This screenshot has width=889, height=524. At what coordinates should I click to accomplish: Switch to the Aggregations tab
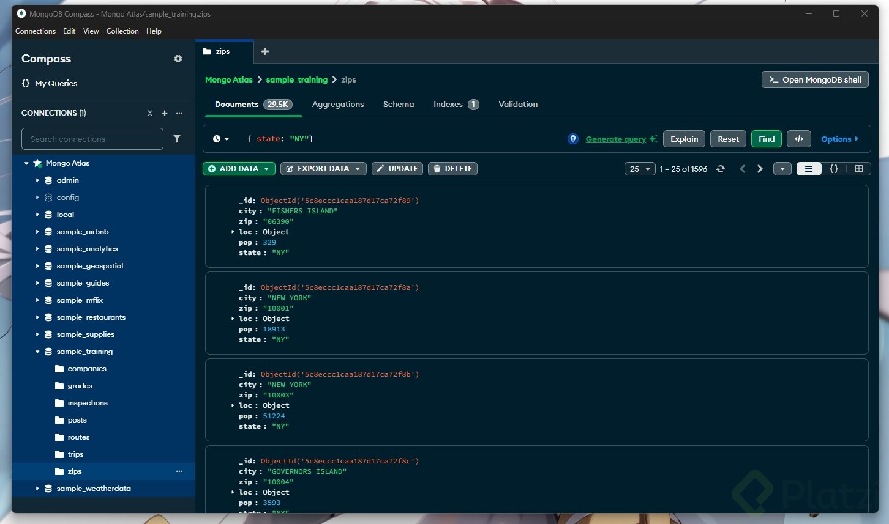(337, 105)
